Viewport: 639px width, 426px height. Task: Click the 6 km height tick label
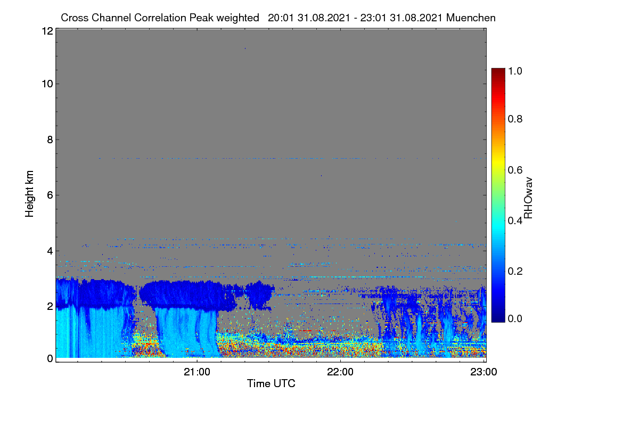tap(50, 195)
